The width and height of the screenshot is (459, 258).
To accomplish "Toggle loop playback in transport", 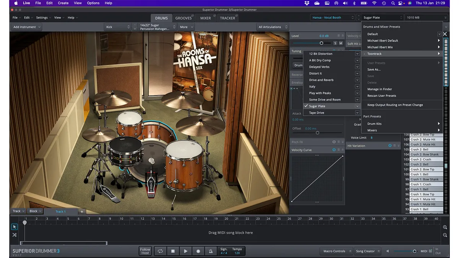I will [160, 251].
